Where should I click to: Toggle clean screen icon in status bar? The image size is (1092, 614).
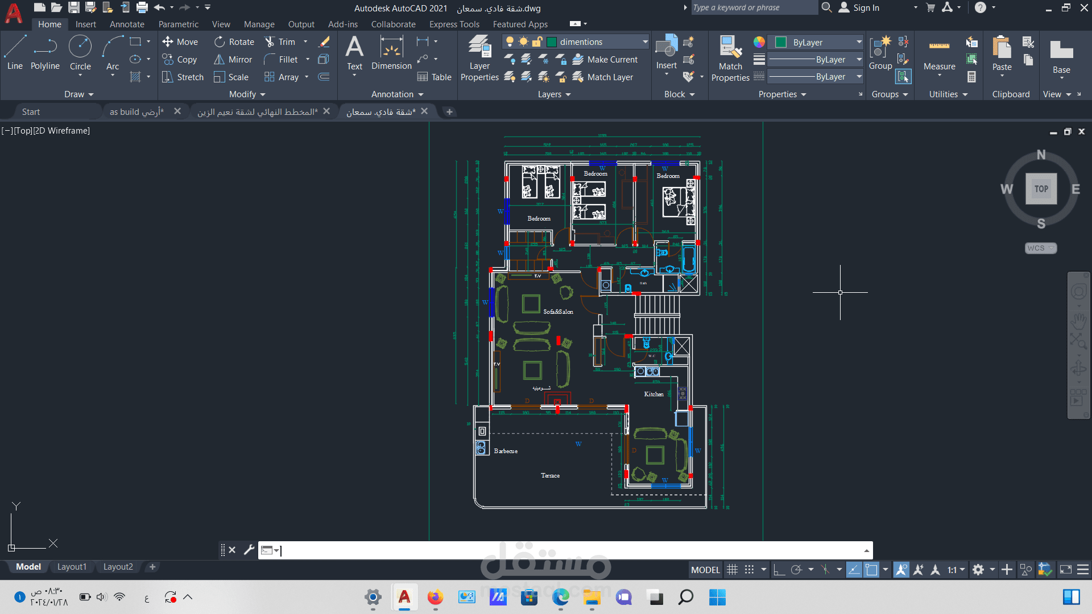(x=1066, y=570)
